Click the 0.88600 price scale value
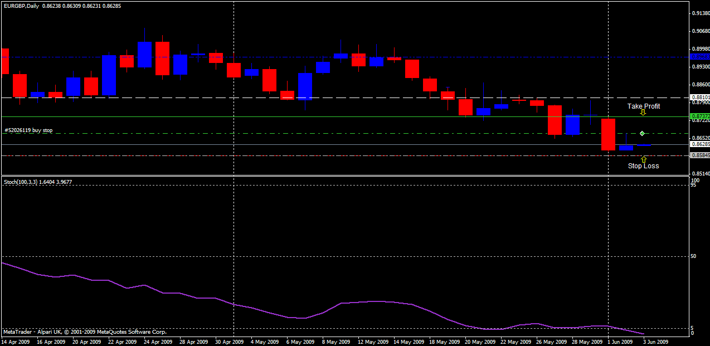This screenshot has height=346, width=710. tap(700, 85)
